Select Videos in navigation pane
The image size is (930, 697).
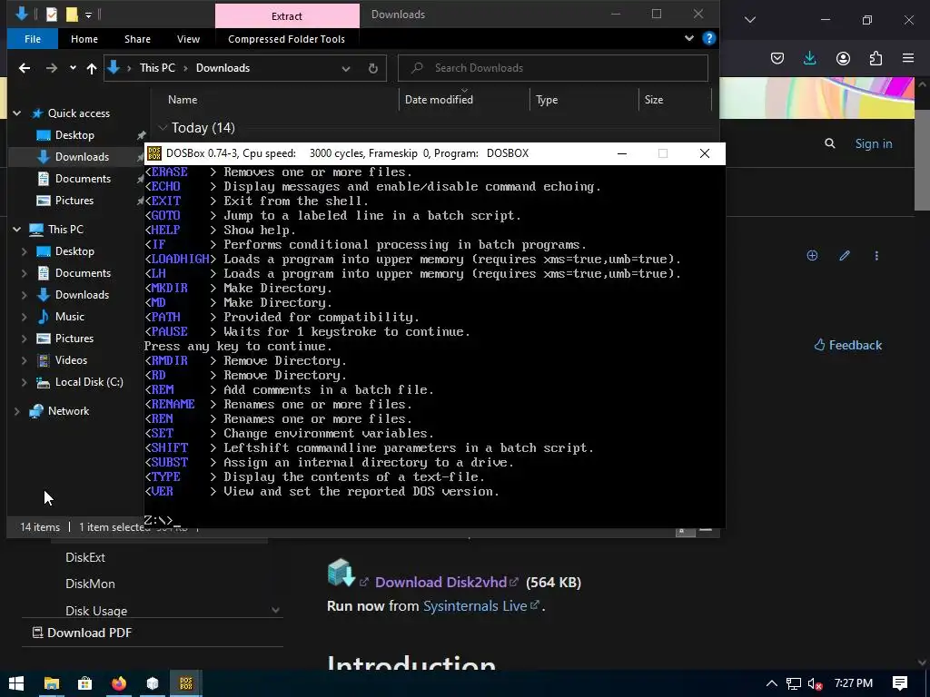click(x=71, y=360)
